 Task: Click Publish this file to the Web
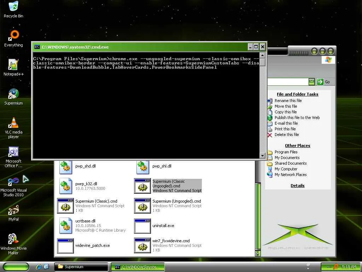point(297,118)
